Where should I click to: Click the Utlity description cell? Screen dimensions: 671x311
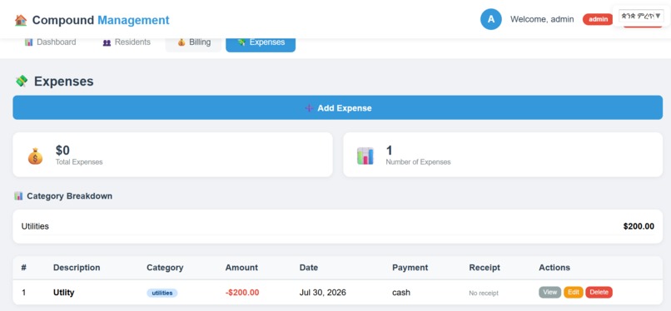64,293
